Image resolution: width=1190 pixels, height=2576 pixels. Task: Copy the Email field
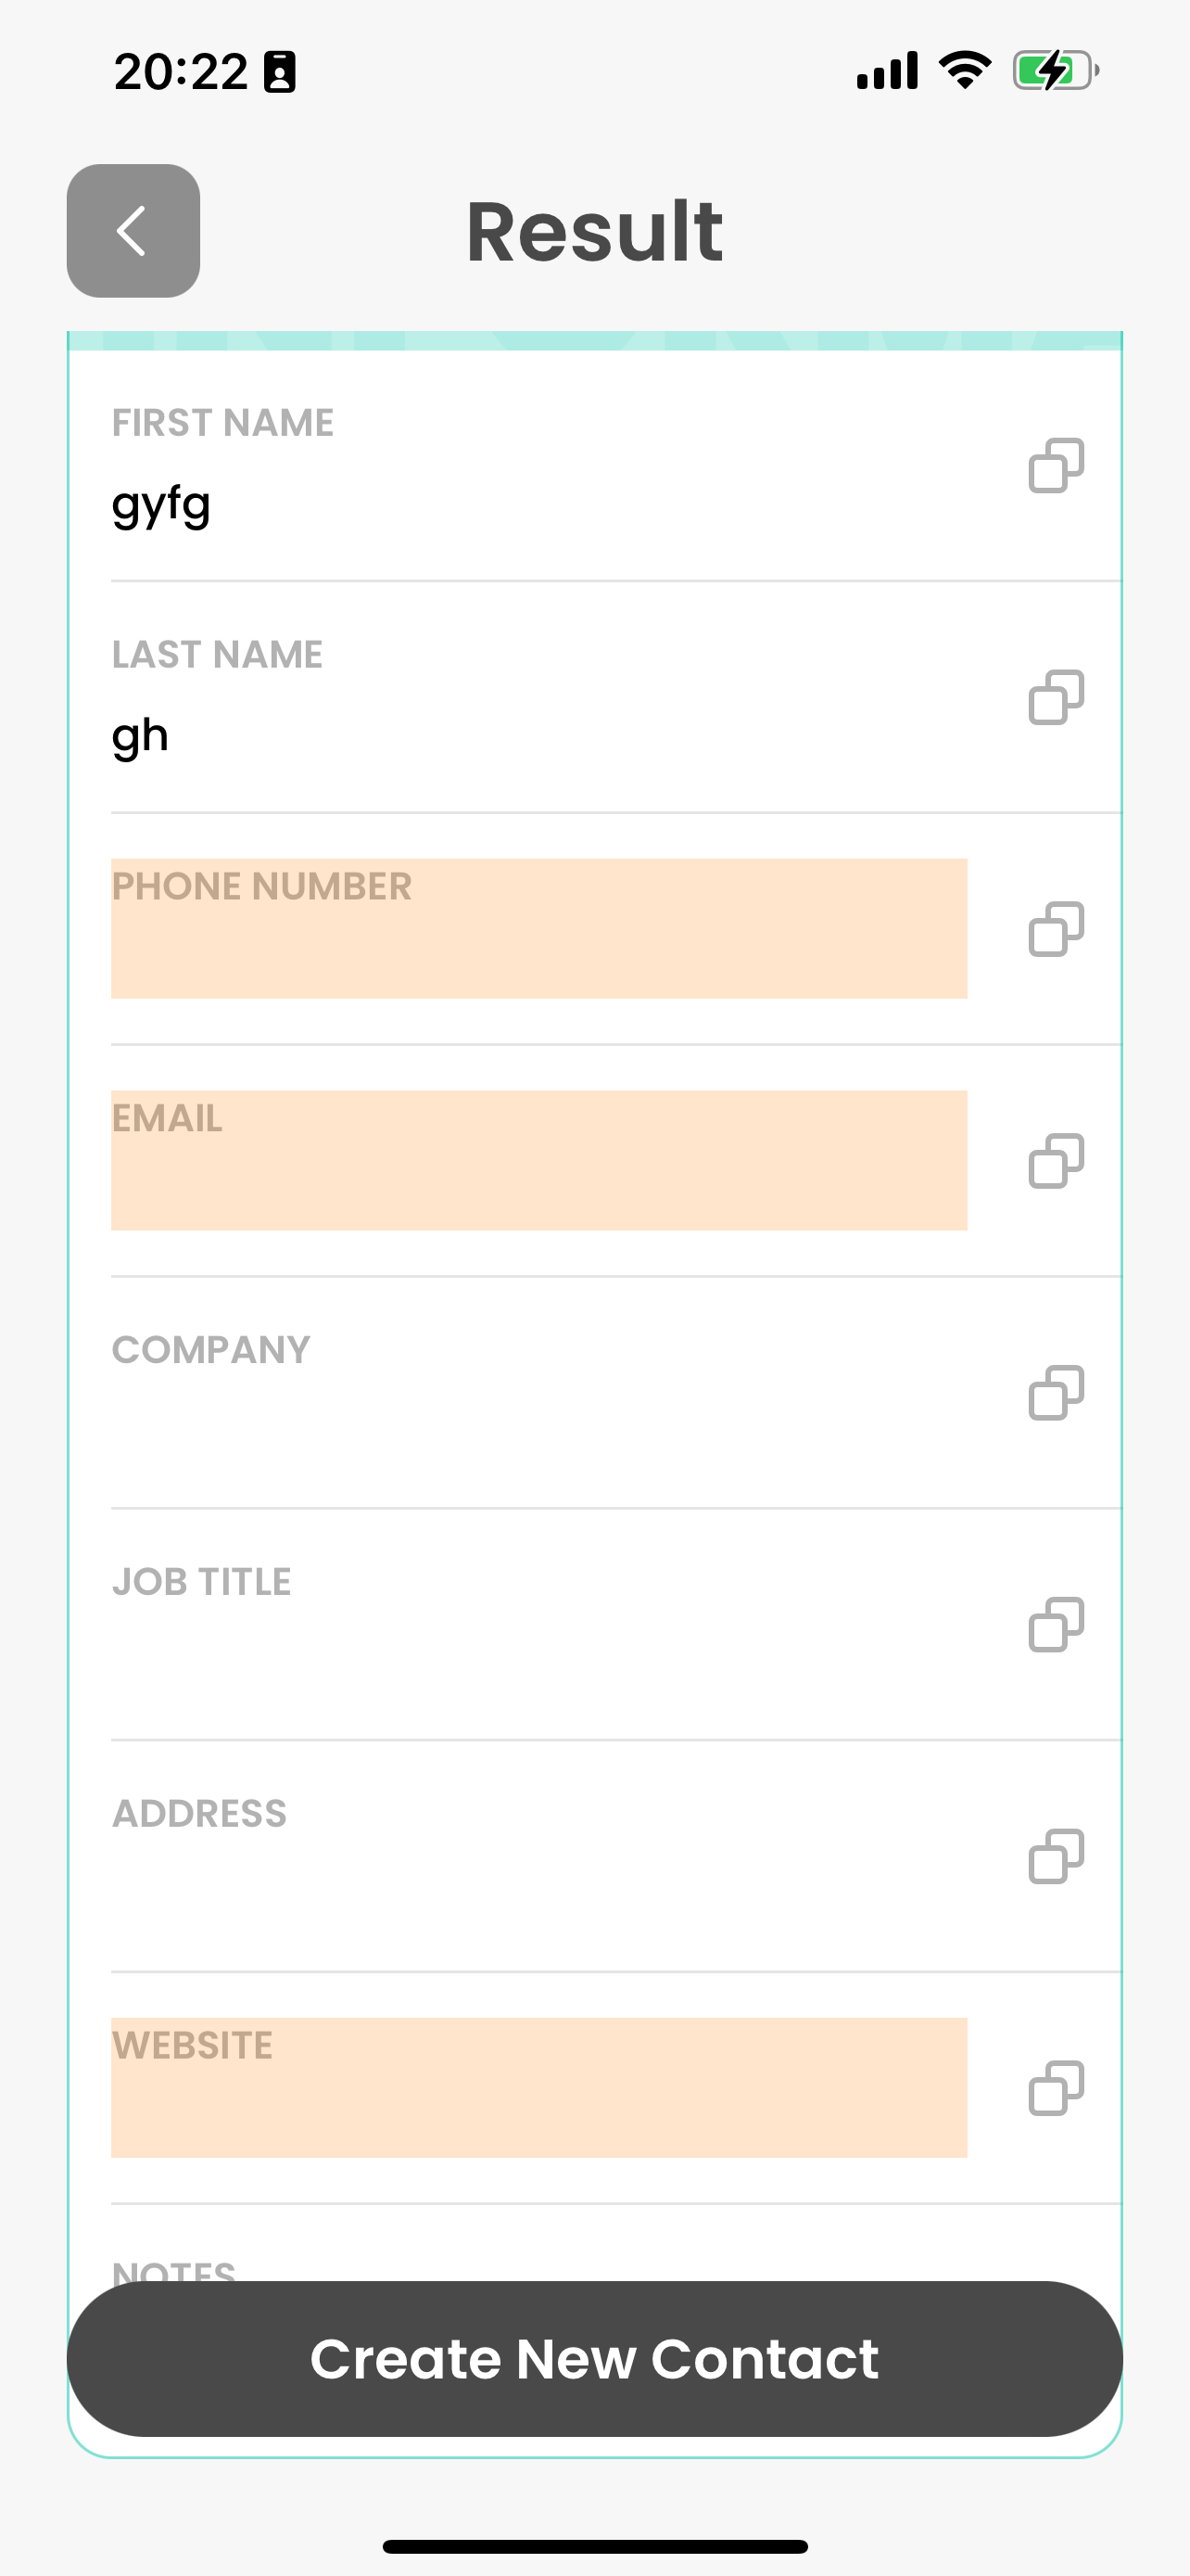point(1055,1161)
